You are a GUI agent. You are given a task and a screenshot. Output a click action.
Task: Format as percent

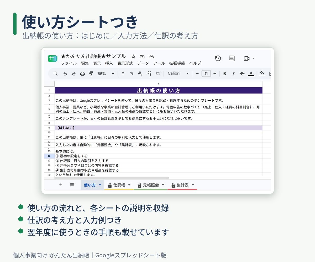pos(132,74)
